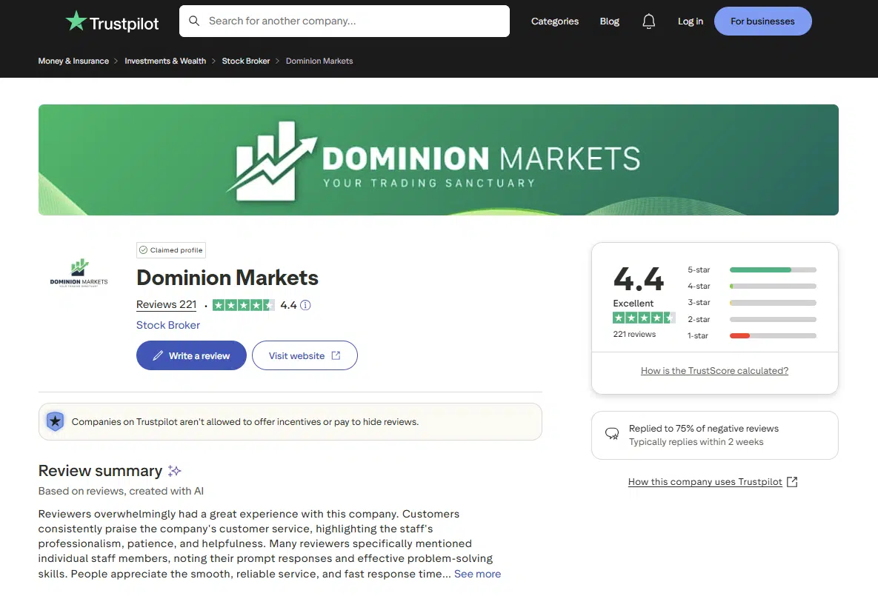
Task: Expand review summary with See more
Action: [477, 574]
